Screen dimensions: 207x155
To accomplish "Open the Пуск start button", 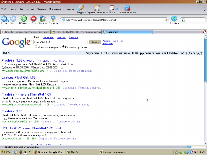I will point(6,152).
